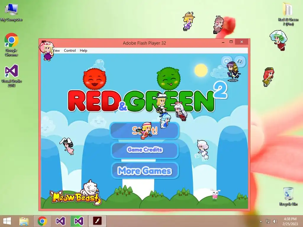Switch to Chrome in the taskbar
Viewport: 303px width, 227px height.
point(42,221)
